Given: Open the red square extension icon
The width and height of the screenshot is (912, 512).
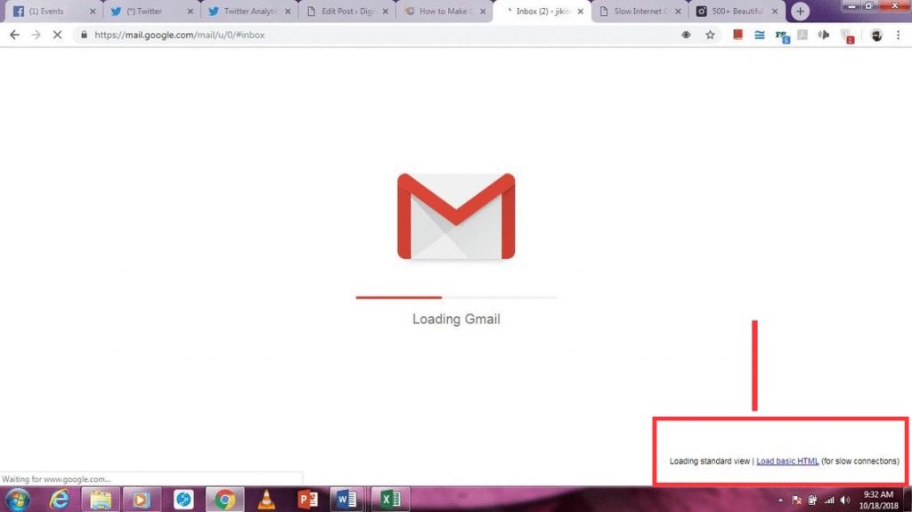Looking at the screenshot, I should click(737, 35).
